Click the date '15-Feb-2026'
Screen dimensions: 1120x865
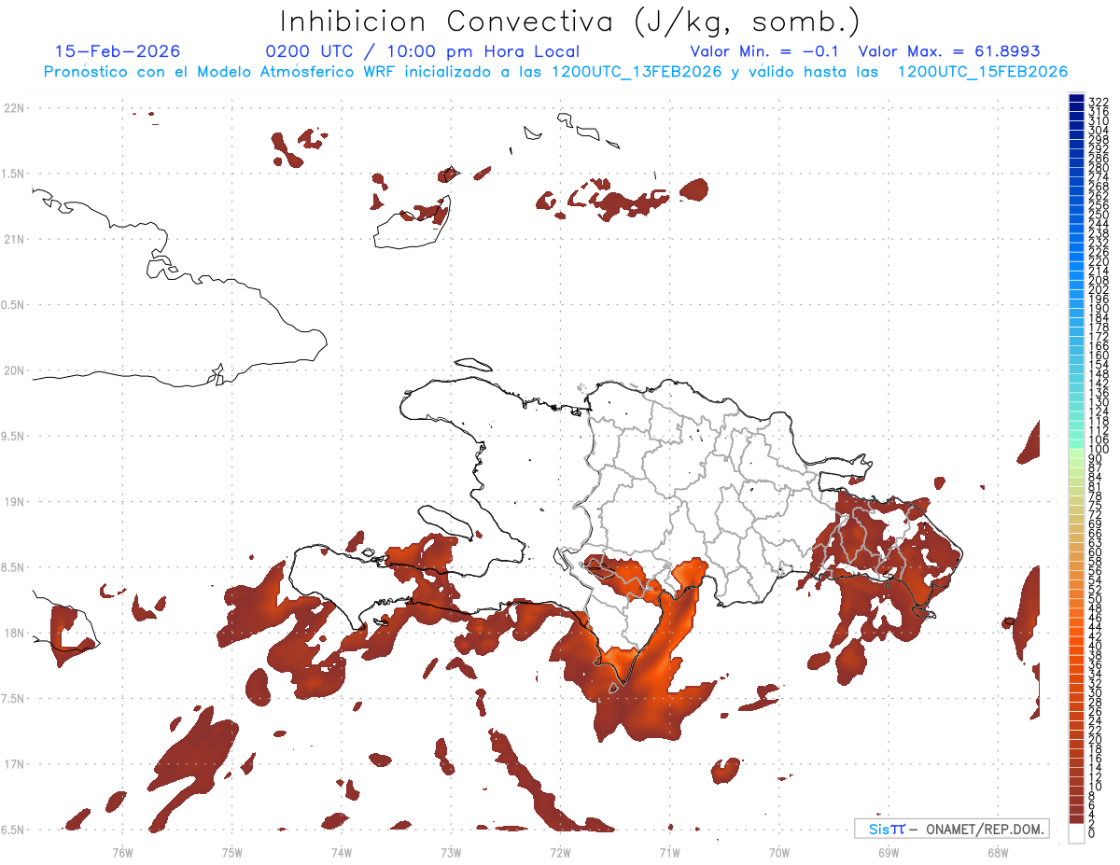[118, 51]
